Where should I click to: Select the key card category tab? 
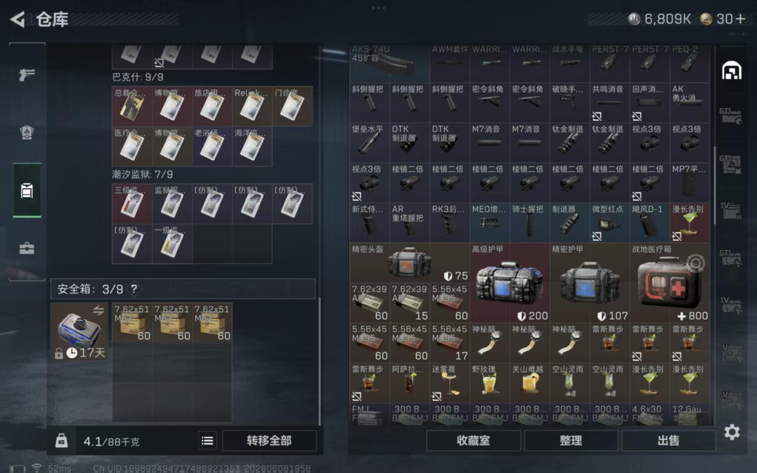27,191
